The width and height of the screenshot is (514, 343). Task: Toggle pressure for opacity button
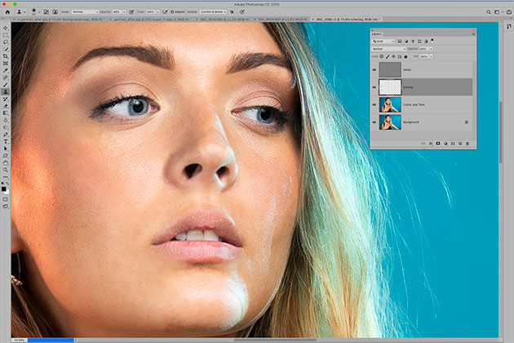pyautogui.click(x=131, y=11)
